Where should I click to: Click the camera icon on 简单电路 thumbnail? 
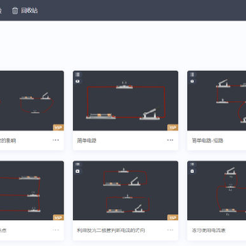tap(78, 81)
